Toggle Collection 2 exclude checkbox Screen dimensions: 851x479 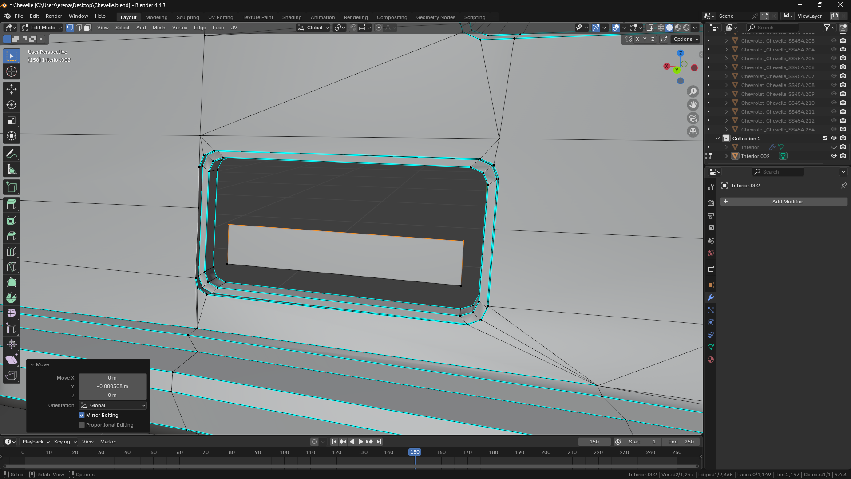[x=825, y=138]
